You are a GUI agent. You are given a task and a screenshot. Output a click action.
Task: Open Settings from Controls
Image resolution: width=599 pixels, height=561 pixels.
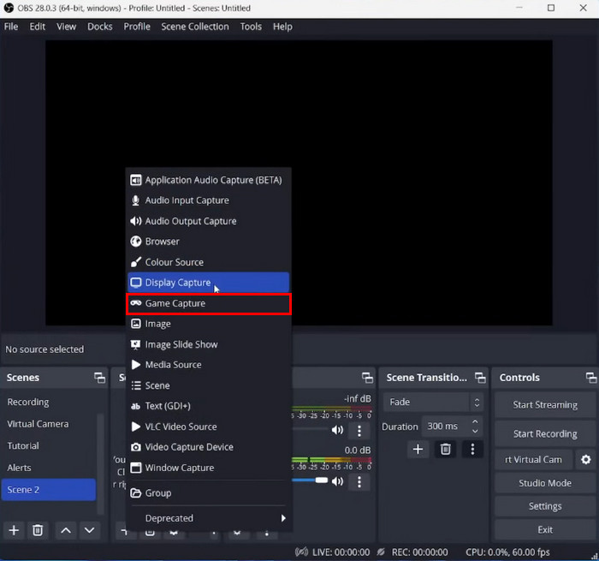(545, 506)
